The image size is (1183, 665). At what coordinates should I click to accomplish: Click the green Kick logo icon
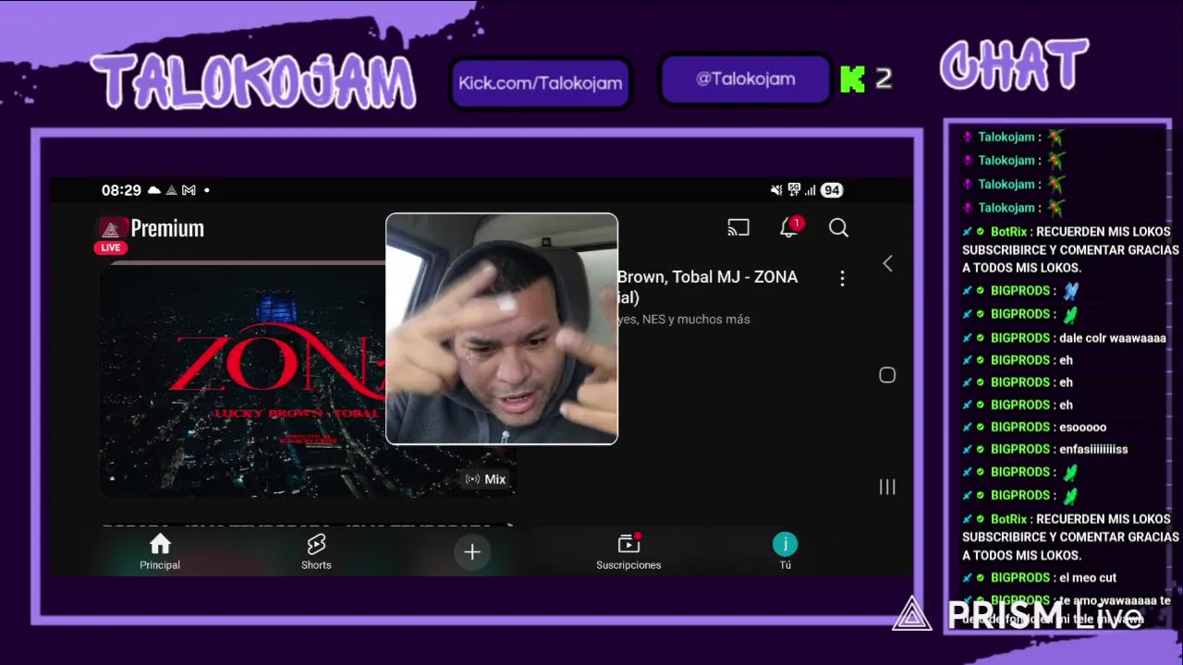coord(852,79)
